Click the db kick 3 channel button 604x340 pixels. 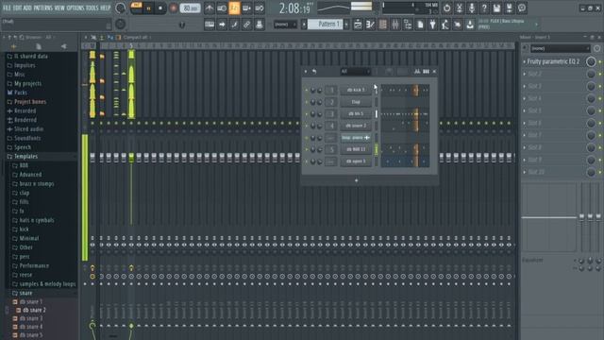click(356, 91)
